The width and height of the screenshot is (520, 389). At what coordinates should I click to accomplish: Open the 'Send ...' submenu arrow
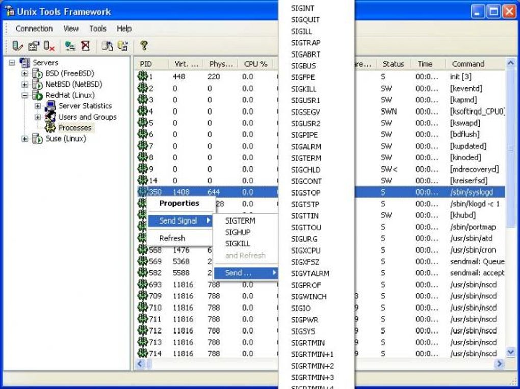pos(274,273)
